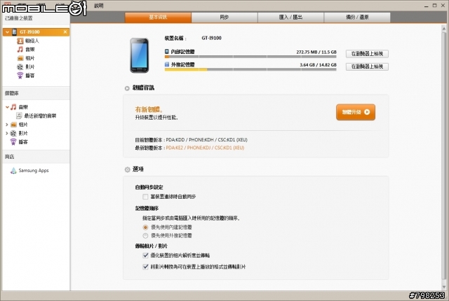This screenshot has width=449, height=301.
Task: Click the 商店 section header
Action: [9, 157]
